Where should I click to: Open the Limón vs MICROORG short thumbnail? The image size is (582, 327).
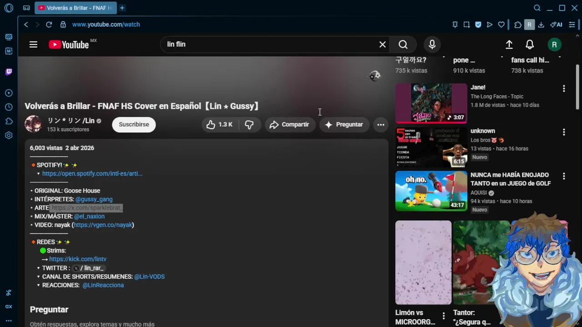[x=423, y=263]
